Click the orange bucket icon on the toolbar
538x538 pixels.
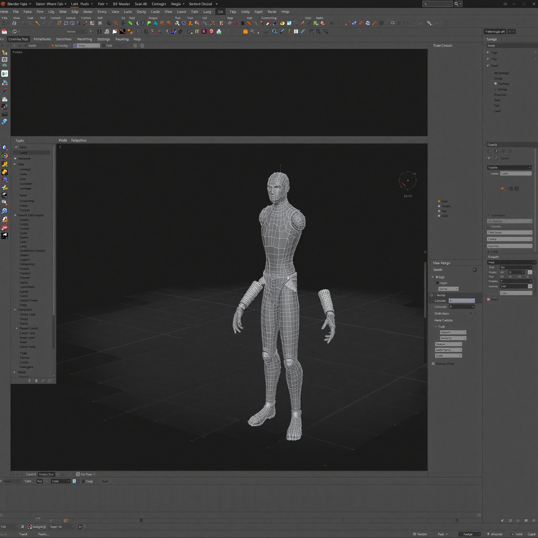[x=245, y=32]
